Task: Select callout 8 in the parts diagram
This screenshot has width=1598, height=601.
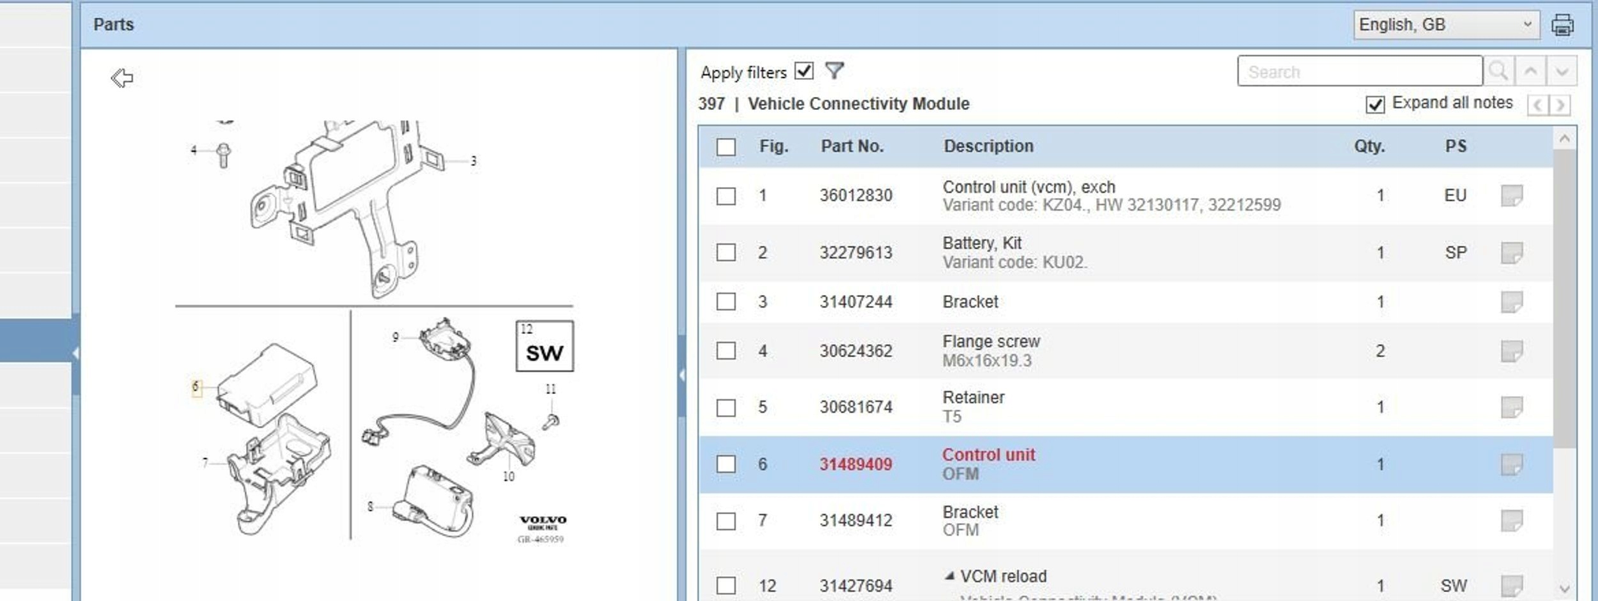Action: (370, 507)
